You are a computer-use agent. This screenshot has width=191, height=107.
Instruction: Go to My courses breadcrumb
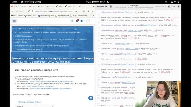[24, 29]
